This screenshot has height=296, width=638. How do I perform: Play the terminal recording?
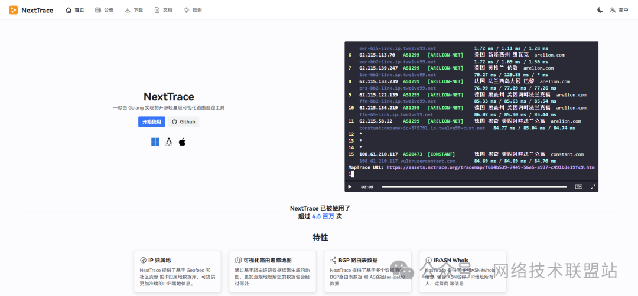(x=350, y=187)
